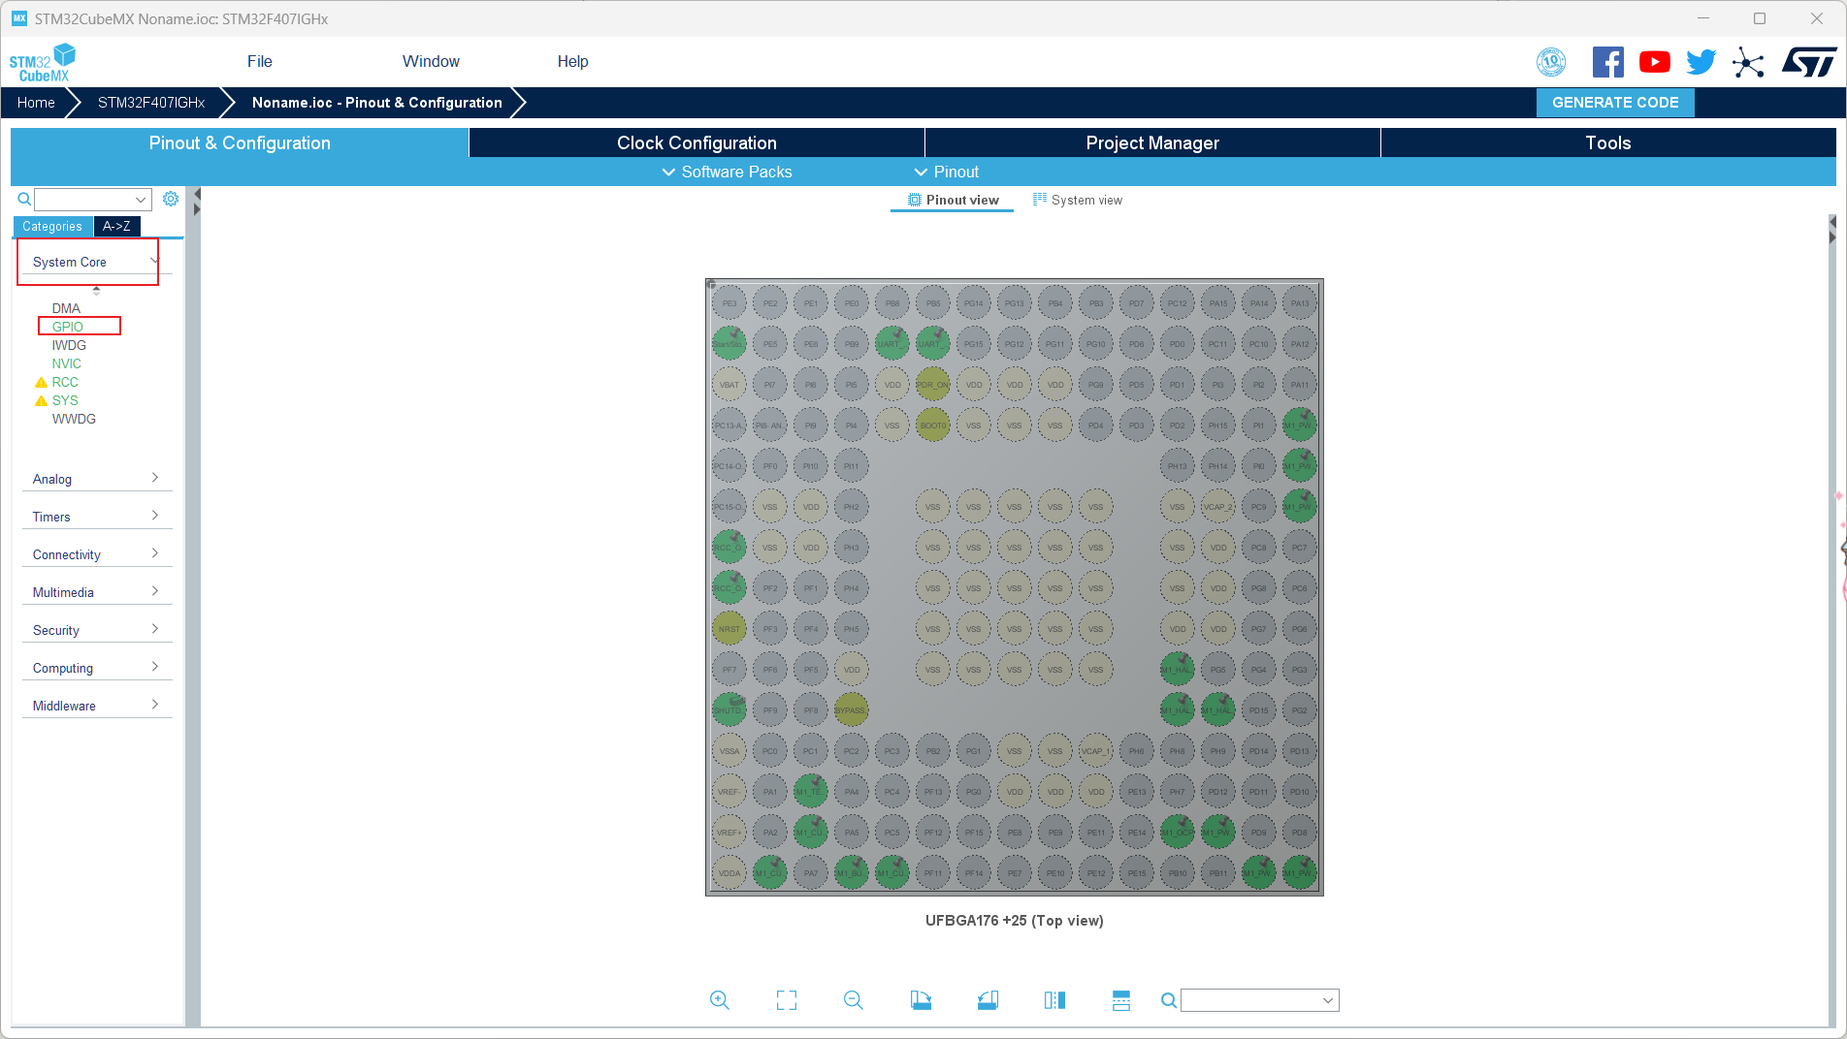Open the ST anniversary badge icon
1847x1039 pixels.
(x=1551, y=62)
